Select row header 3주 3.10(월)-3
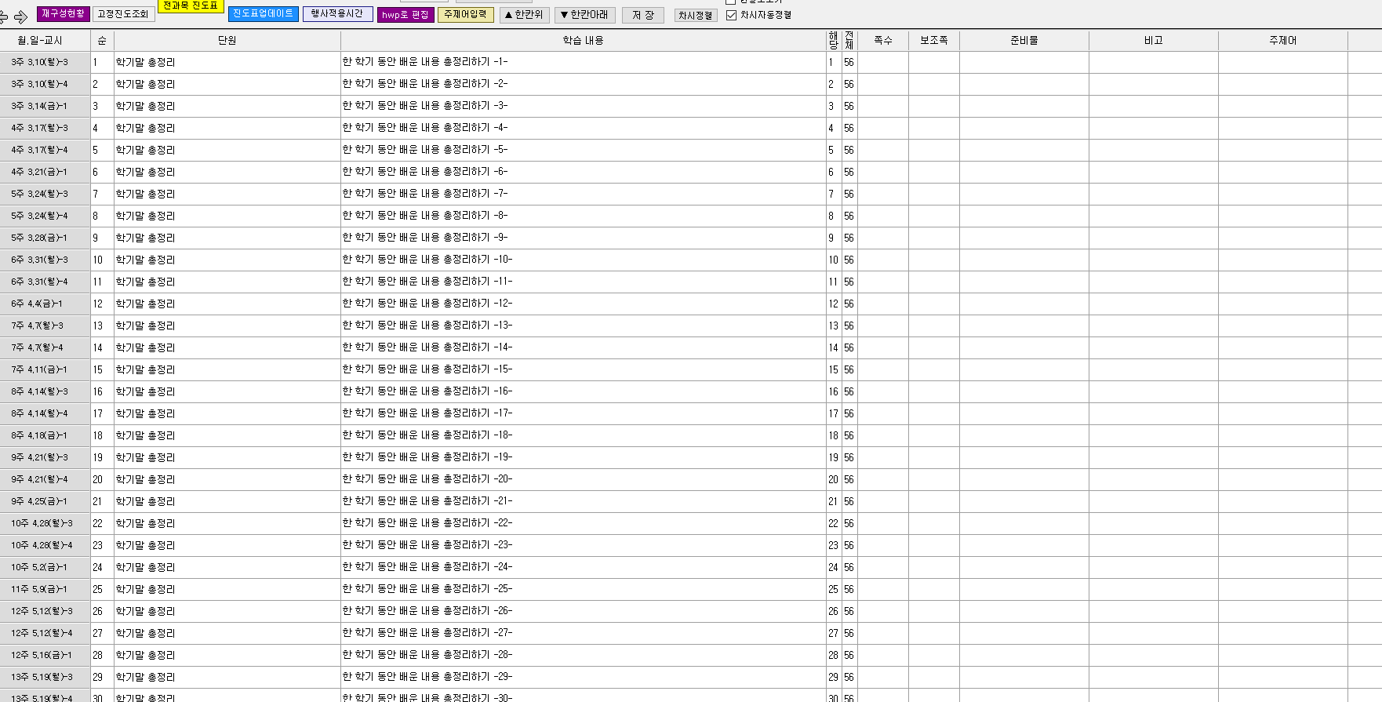This screenshot has height=702, width=1382. pyautogui.click(x=45, y=62)
